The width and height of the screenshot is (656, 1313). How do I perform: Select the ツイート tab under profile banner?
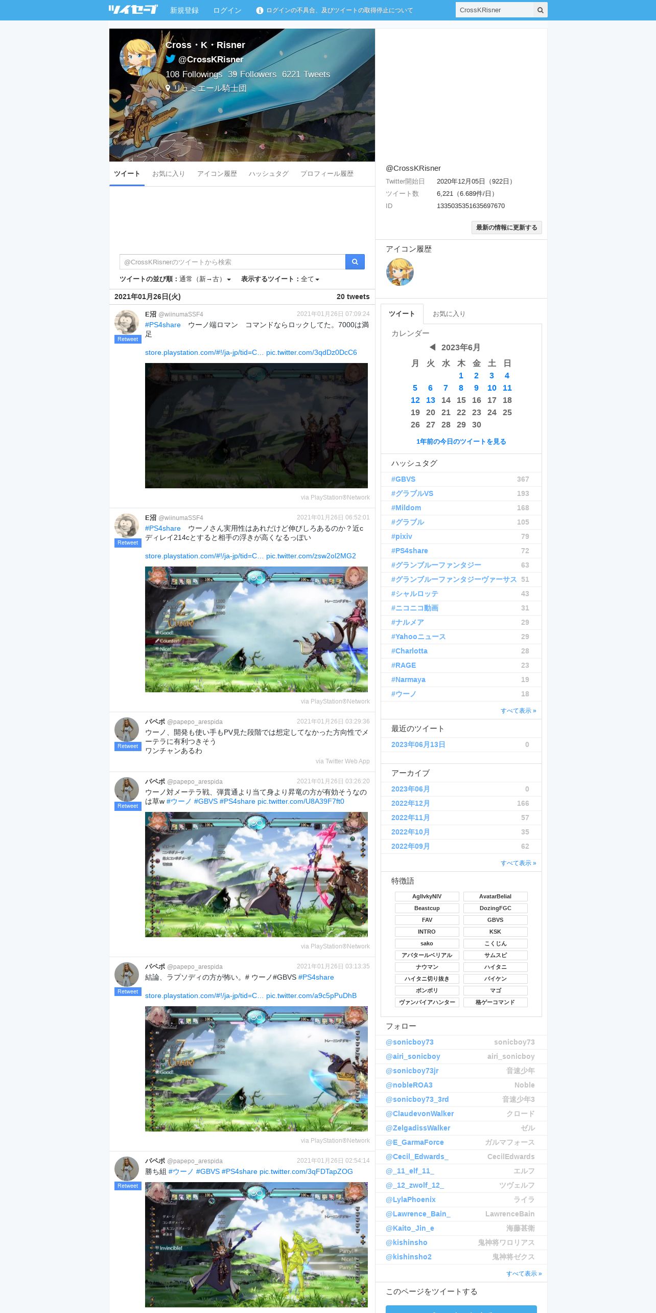[127, 174]
